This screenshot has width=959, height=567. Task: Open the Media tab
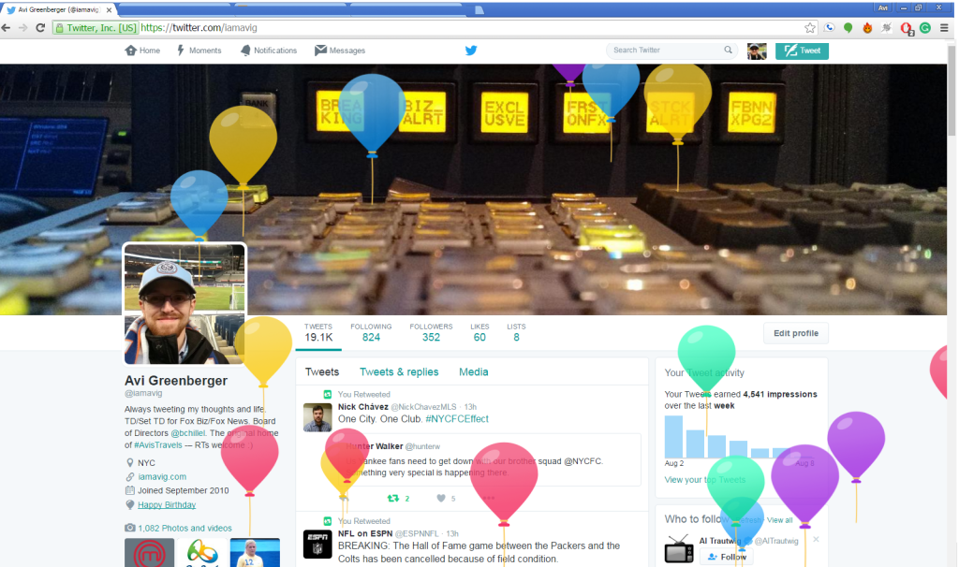[x=473, y=371]
